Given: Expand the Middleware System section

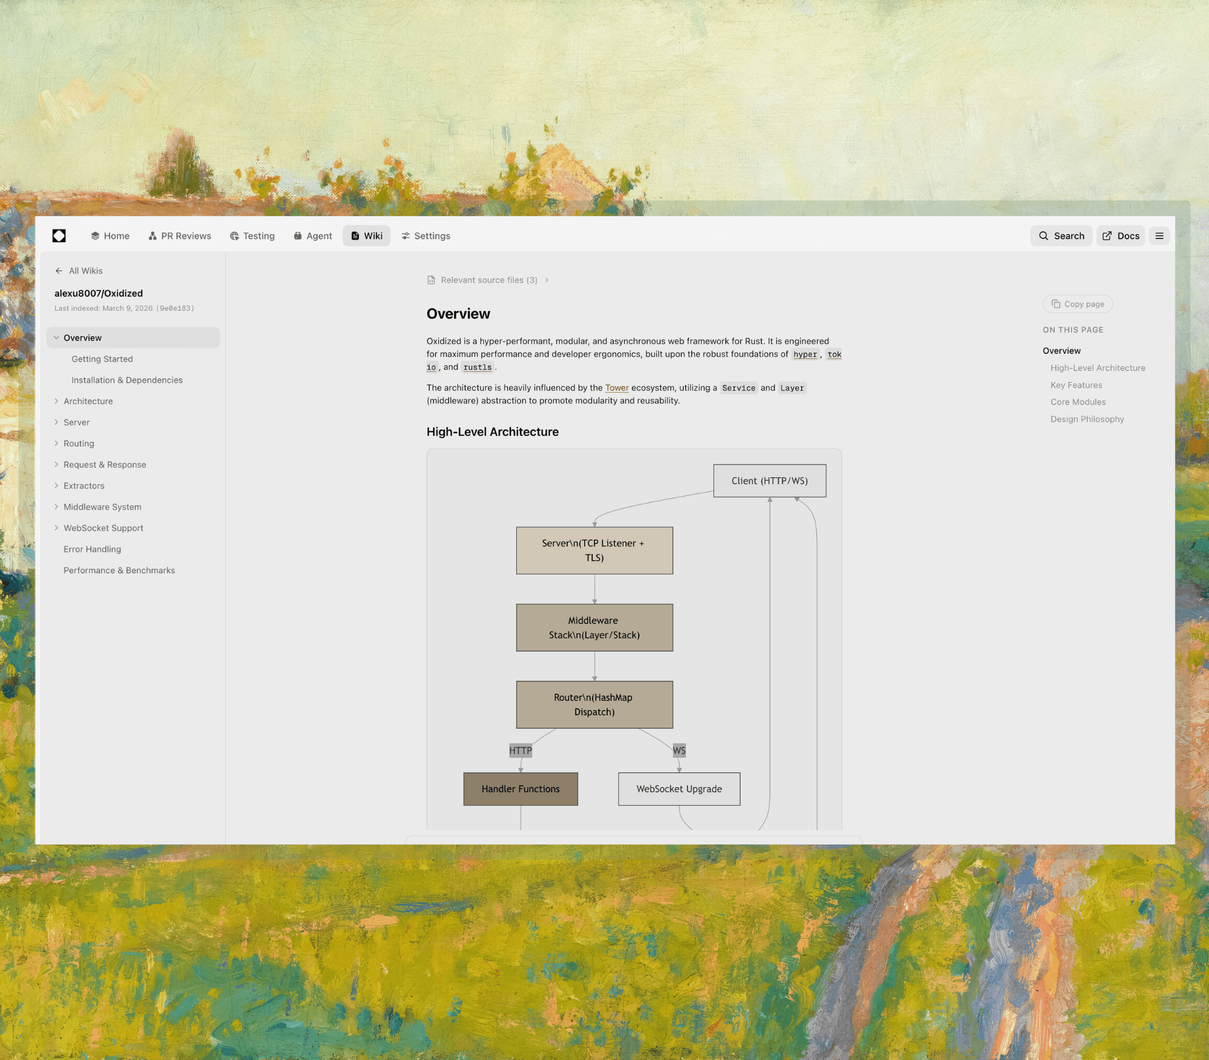Looking at the screenshot, I should 56,506.
